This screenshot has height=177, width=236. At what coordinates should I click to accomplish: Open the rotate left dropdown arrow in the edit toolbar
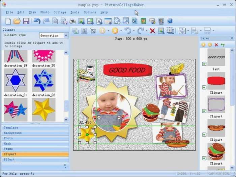tap(134, 31)
